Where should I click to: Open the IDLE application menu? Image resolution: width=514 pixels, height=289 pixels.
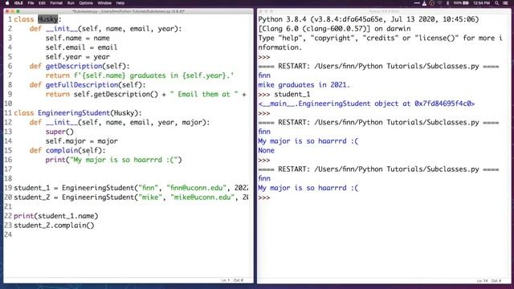click(x=18, y=3)
